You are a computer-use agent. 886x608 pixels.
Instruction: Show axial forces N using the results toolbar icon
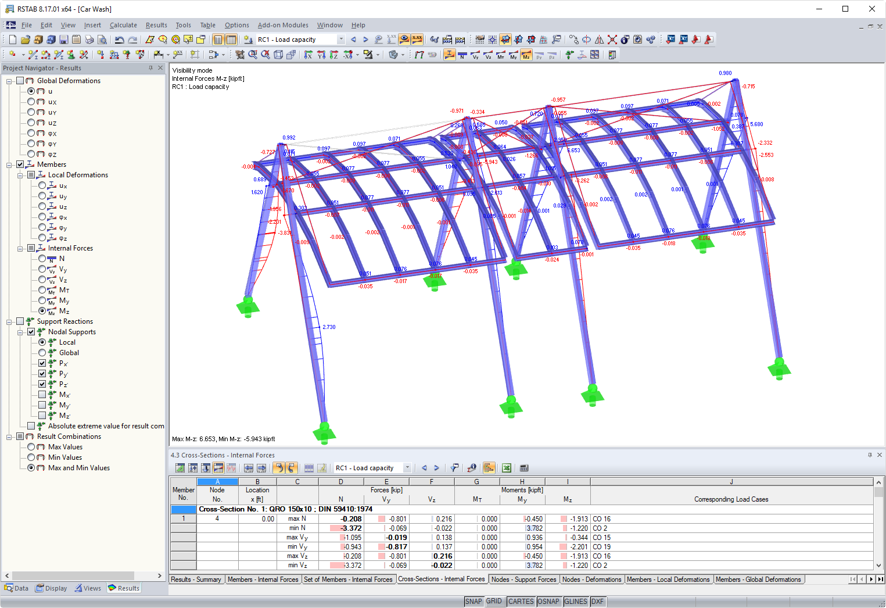point(462,55)
